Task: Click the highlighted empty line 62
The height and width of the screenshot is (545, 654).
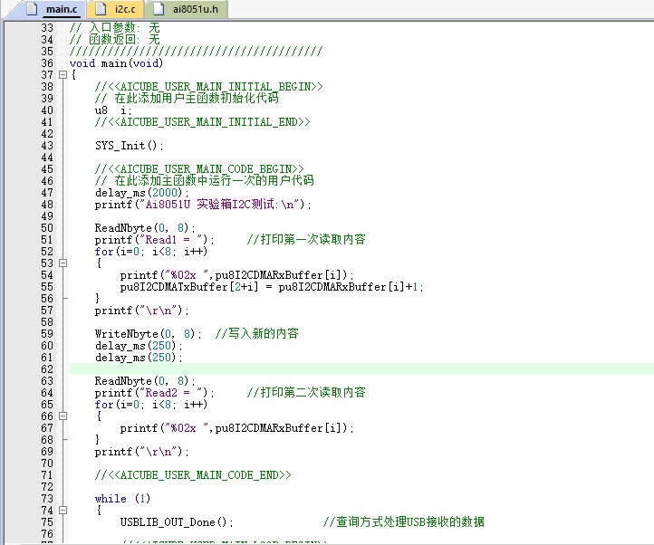Action: (x=361, y=369)
